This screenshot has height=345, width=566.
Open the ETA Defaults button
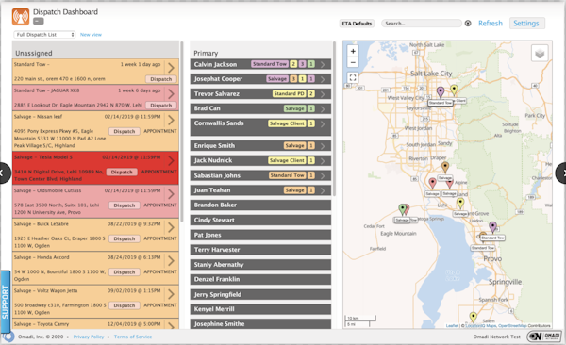point(357,24)
